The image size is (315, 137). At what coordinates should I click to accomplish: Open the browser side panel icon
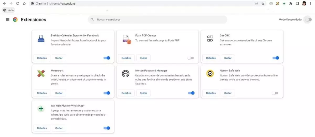tap(297, 4)
